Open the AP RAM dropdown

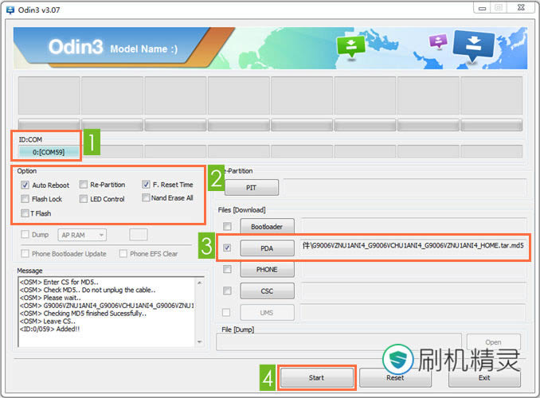click(x=83, y=235)
